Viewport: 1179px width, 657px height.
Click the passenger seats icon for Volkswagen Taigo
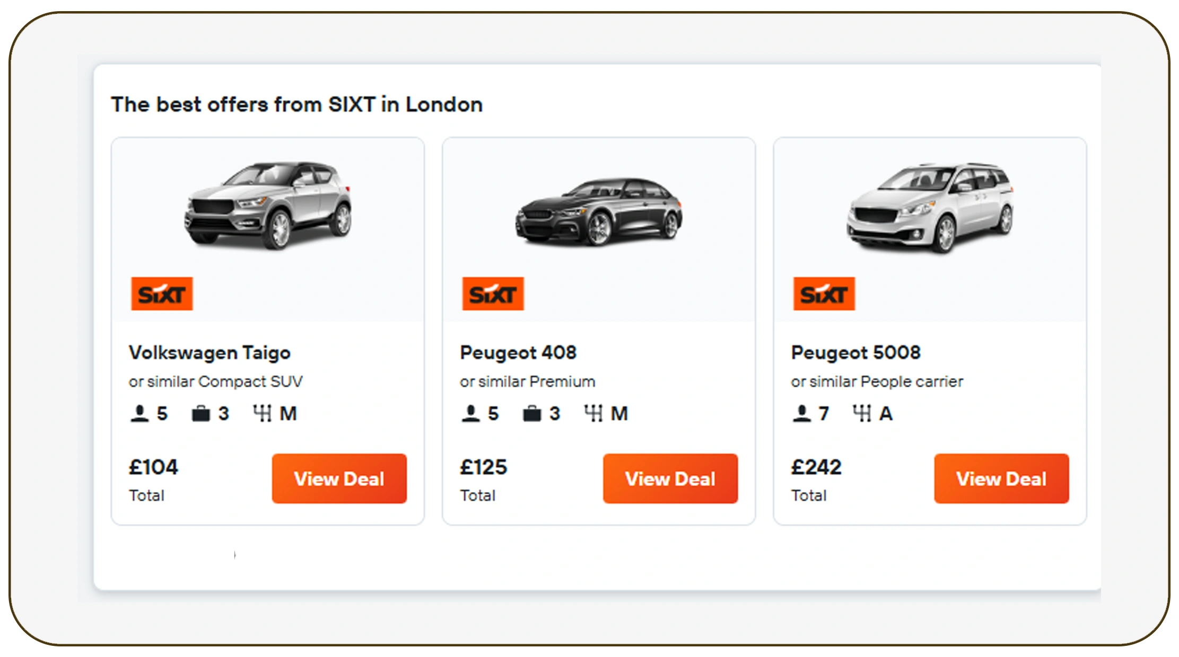[x=139, y=413]
